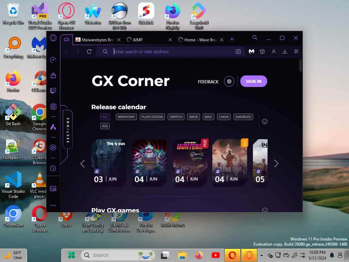Image resolution: width=349 pixels, height=262 pixels.
Task: Show hidden system tray icons
Action: pos(261,255)
